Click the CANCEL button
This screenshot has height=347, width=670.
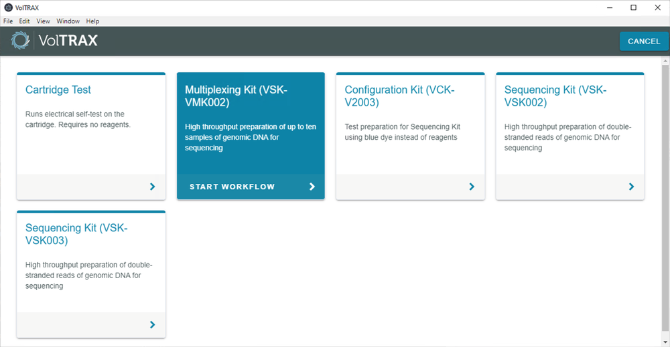point(644,41)
